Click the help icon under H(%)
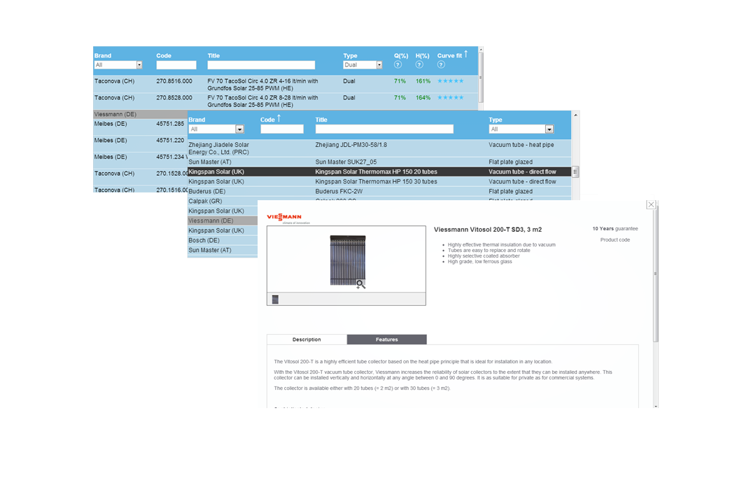 (x=419, y=65)
